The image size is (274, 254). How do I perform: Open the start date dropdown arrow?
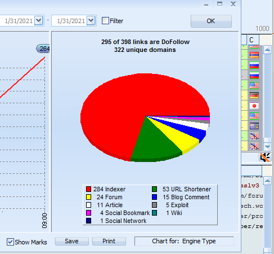click(39, 20)
